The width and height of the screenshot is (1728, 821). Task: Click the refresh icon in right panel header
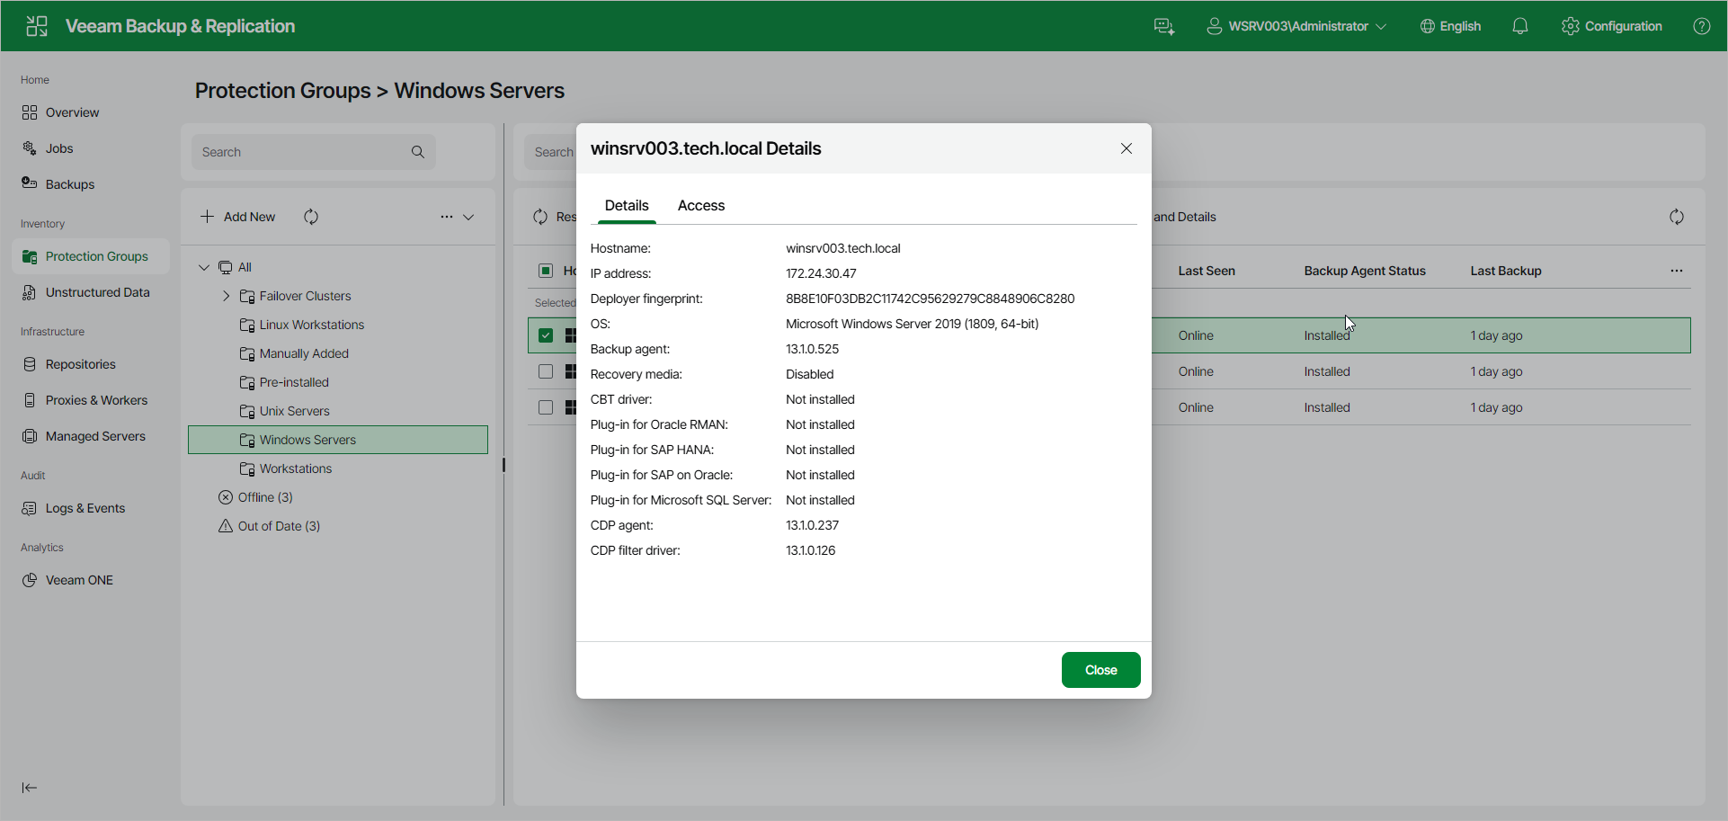[1677, 217]
